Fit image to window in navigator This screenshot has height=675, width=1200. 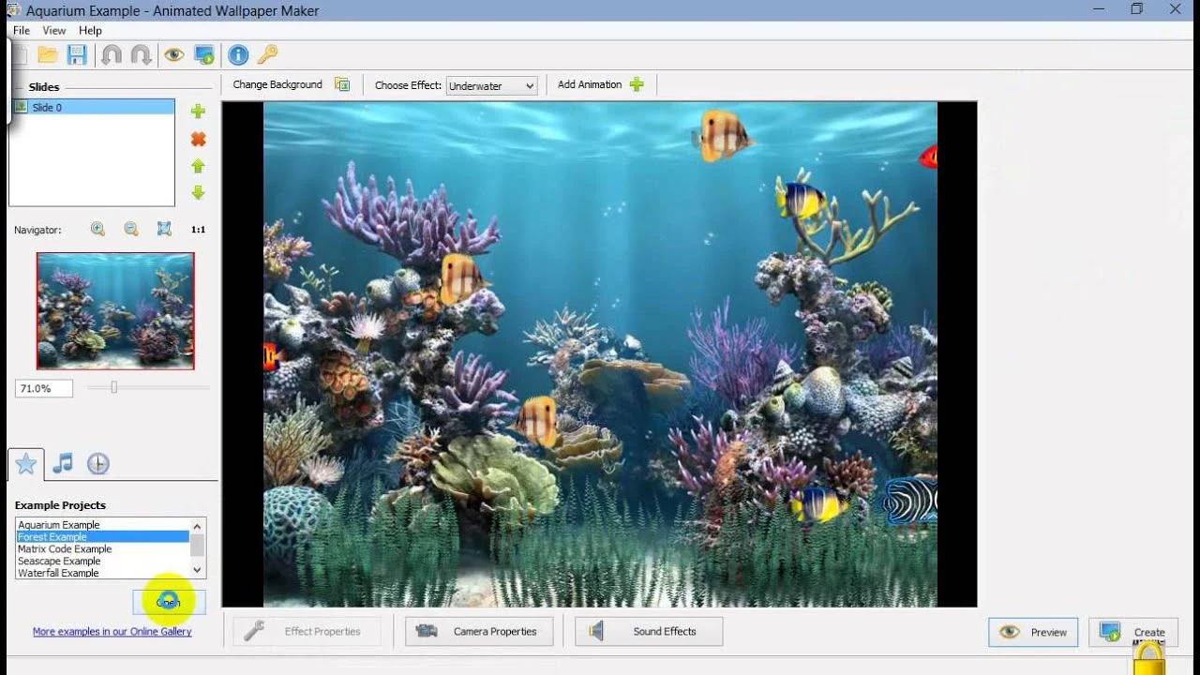(164, 230)
